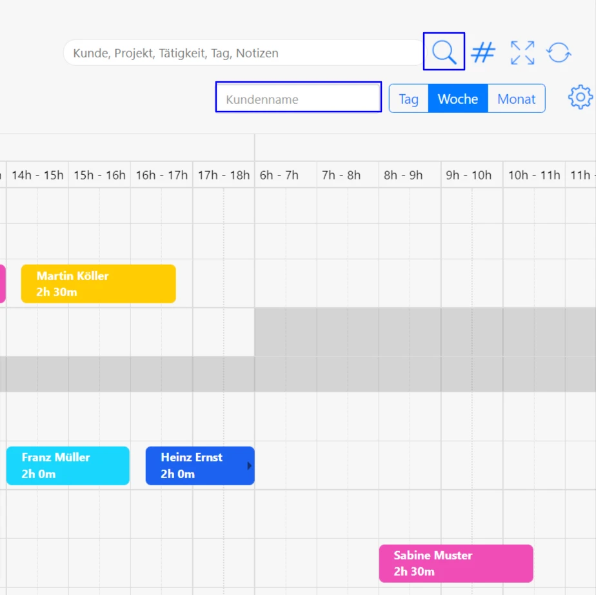Click the 14h - 15h column header
Screen dimensions: 596x595
click(x=37, y=175)
